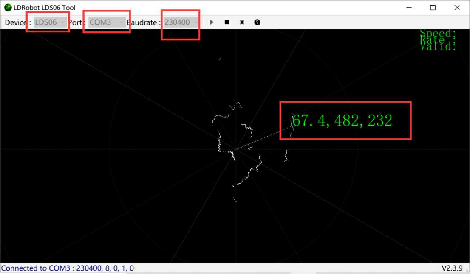
Task: Click the Valid label in the corner
Action: (x=438, y=46)
